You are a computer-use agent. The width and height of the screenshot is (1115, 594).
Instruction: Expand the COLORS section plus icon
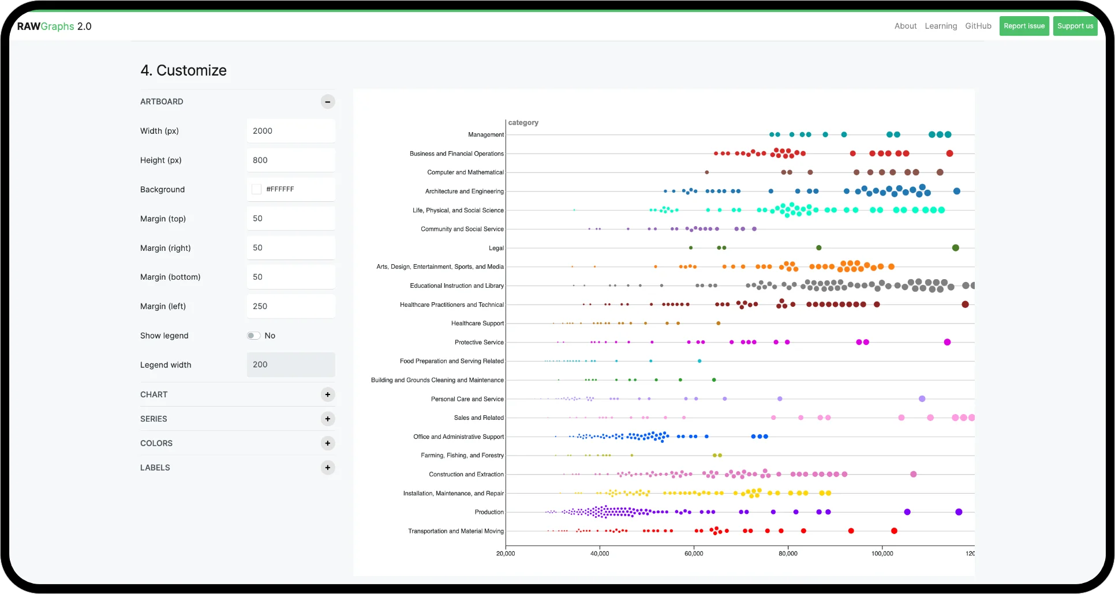click(x=327, y=443)
